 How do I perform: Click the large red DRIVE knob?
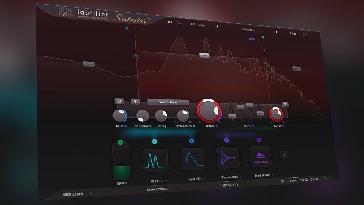209,110
